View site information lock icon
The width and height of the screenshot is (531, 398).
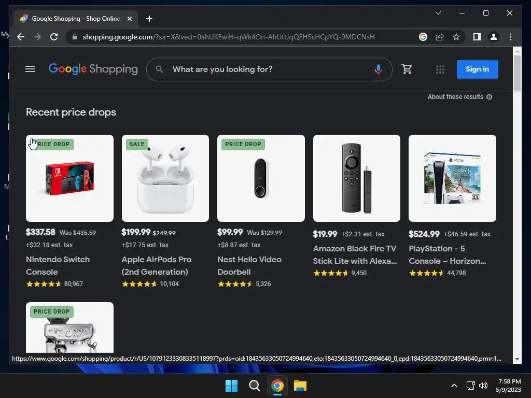[75, 37]
